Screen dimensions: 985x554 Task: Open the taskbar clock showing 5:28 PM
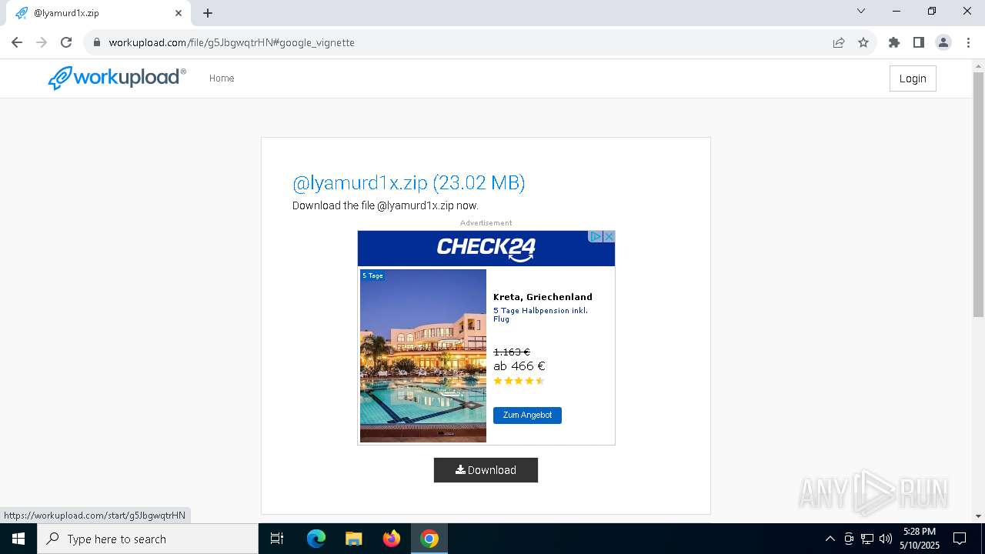[920, 539]
